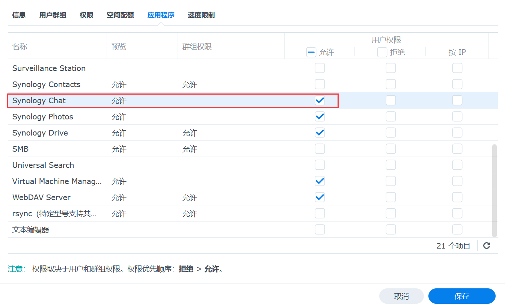Tick the 拒绝 header select-all checkbox

click(x=382, y=52)
